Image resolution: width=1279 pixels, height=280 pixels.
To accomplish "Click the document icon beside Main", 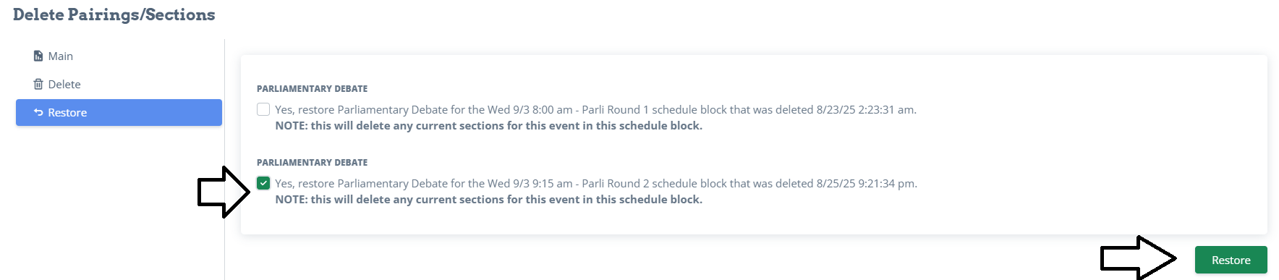I will pyautogui.click(x=38, y=56).
